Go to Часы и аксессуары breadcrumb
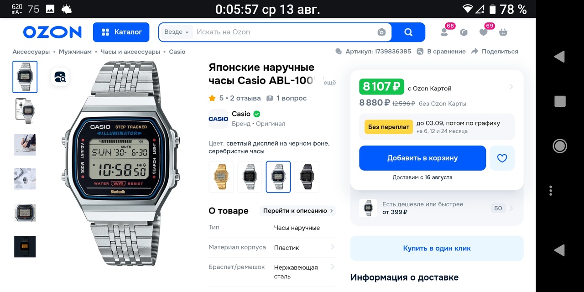The width and height of the screenshot is (584, 292). pyautogui.click(x=130, y=52)
